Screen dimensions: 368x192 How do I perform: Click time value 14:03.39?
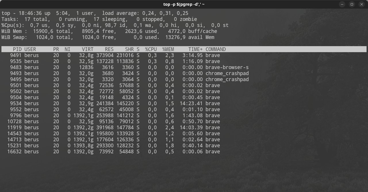pos(191,128)
